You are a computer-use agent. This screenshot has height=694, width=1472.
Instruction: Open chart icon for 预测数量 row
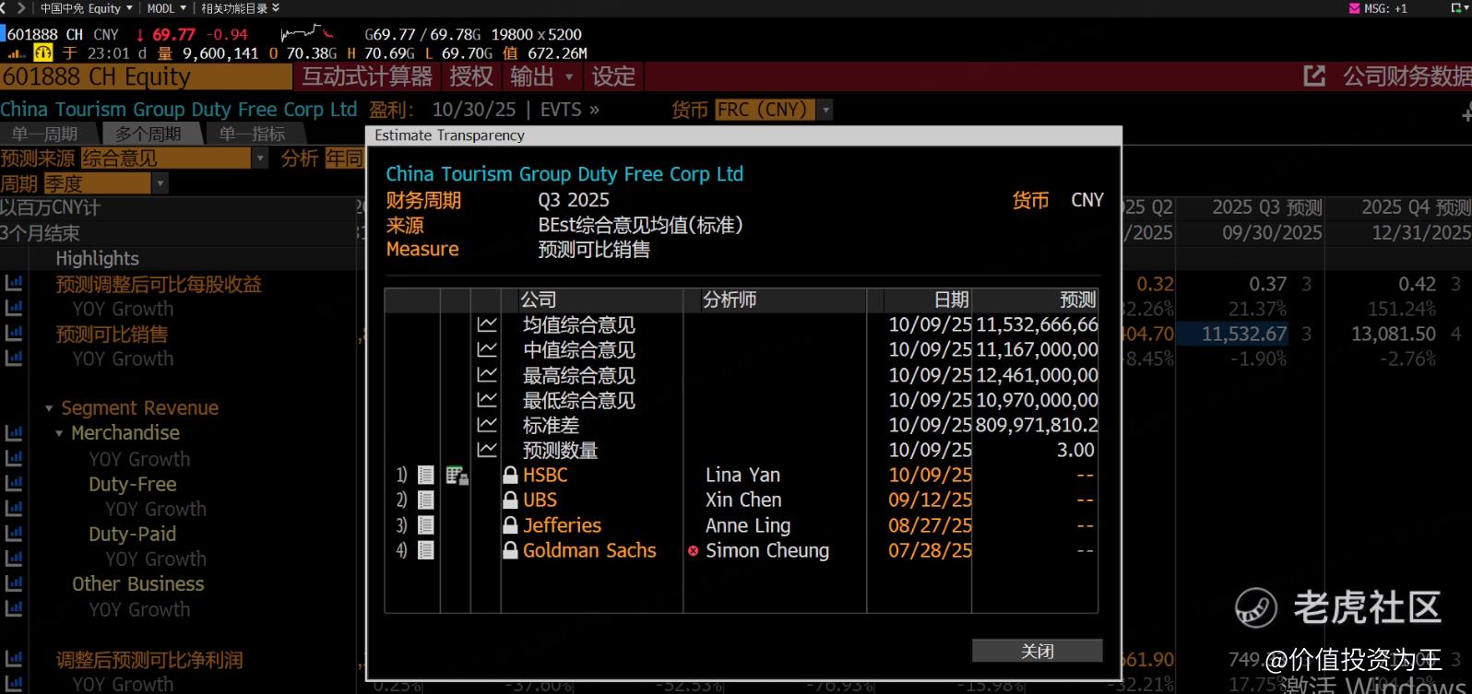(486, 450)
